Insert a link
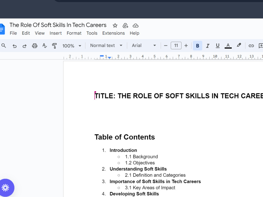Screen dimensions: 263x197 (251, 45)
